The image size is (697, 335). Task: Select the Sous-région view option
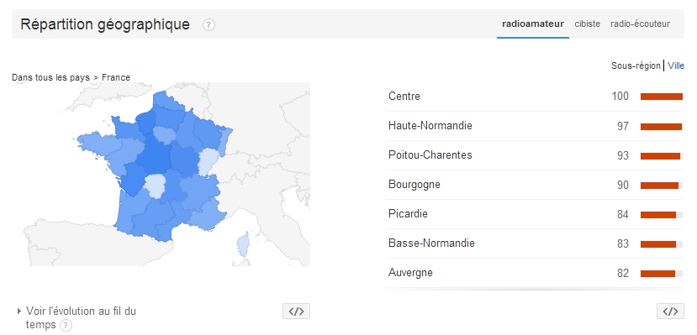(636, 65)
